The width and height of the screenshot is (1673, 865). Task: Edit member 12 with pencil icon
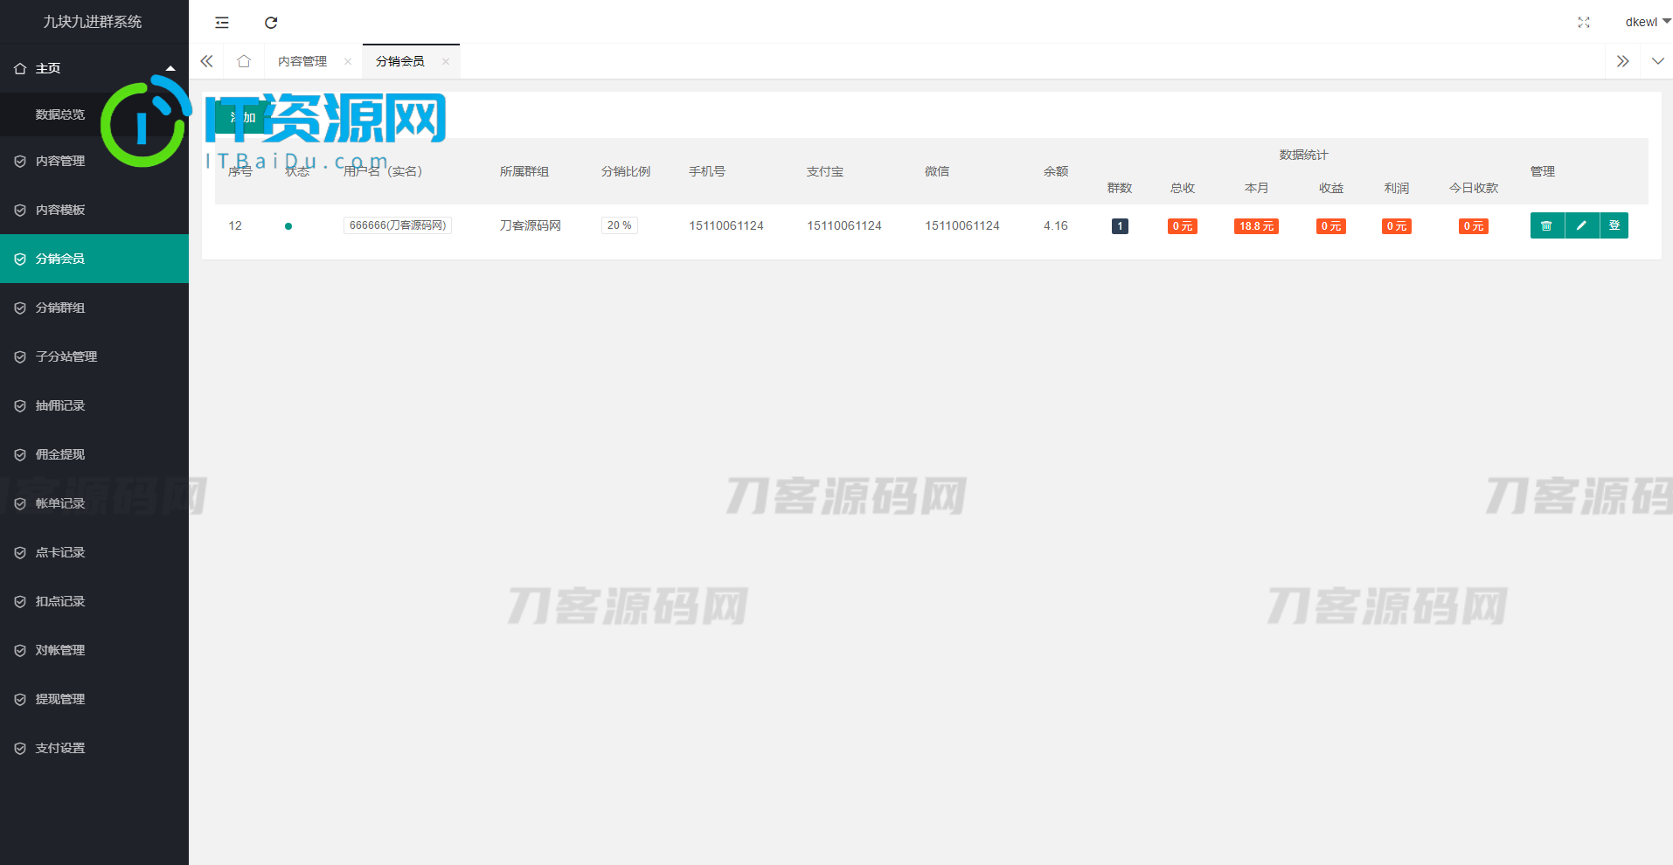coord(1581,225)
